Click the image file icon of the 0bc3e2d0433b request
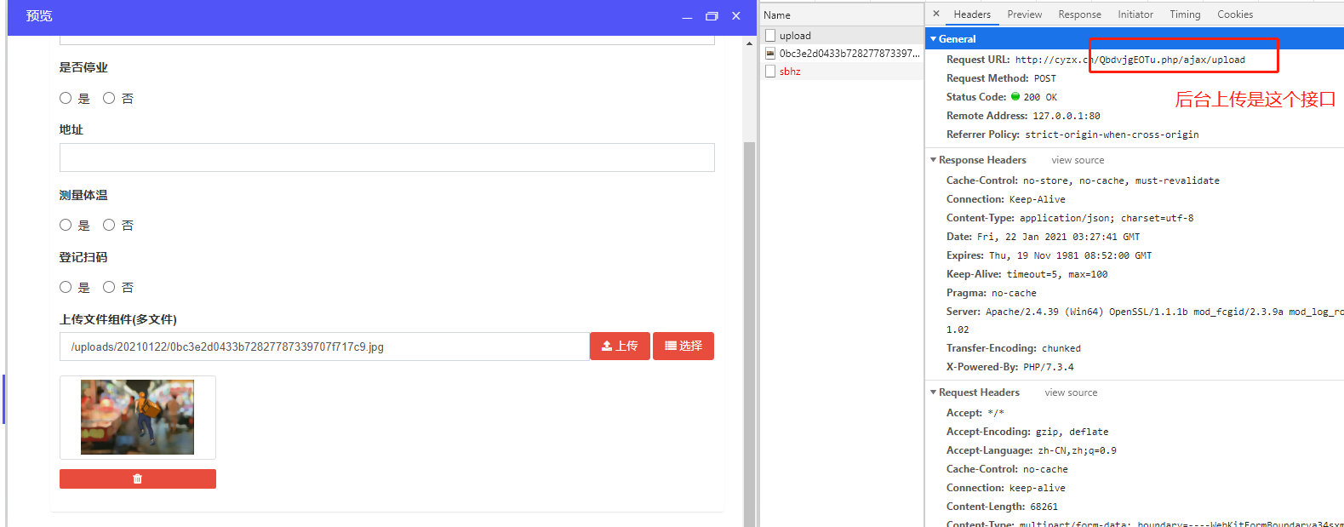Screen dimensions: 1344x527 point(770,53)
